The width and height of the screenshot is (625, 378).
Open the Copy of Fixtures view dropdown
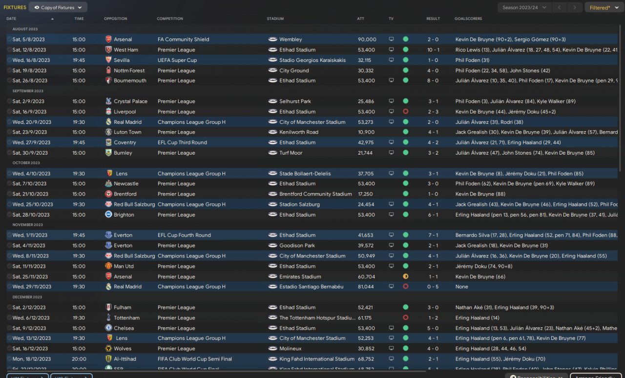pos(58,7)
